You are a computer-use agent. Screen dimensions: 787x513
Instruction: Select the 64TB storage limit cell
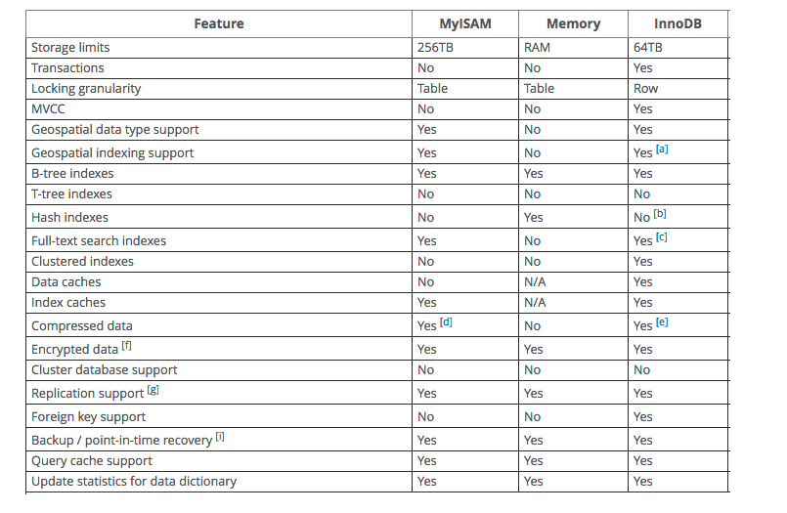tap(648, 47)
